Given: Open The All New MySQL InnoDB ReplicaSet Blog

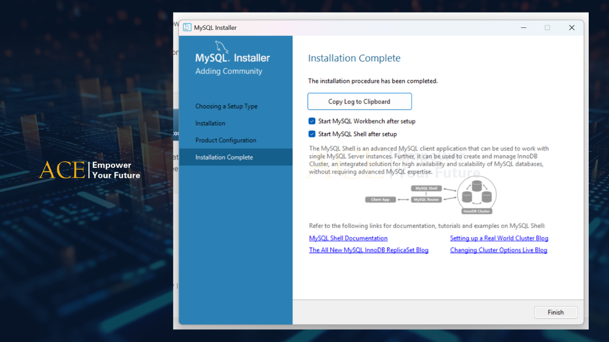Looking at the screenshot, I should (368, 250).
